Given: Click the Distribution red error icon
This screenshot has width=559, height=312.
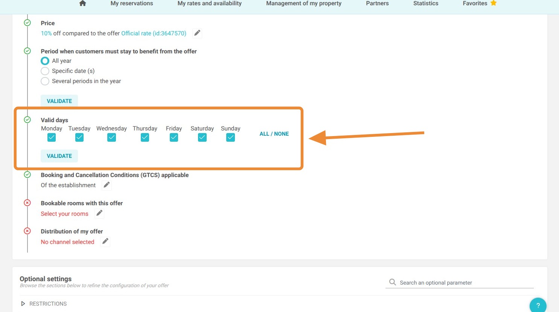Looking at the screenshot, I should point(27,231).
